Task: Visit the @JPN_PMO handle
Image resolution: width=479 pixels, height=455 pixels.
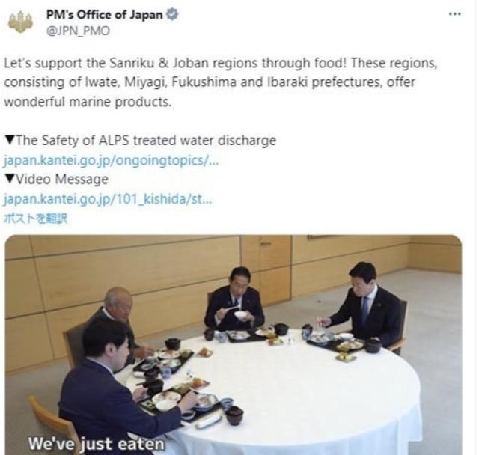Action: [78, 31]
